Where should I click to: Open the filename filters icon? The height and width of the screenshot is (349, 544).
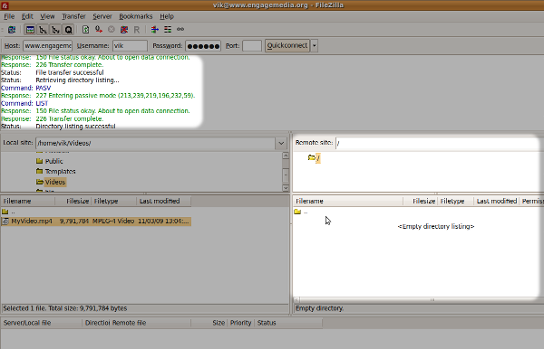coord(155,30)
